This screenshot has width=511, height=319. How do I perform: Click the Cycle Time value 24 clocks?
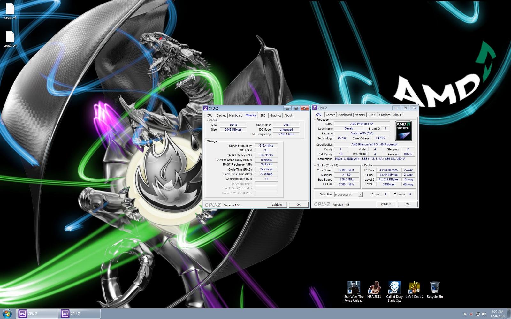pos(266,169)
